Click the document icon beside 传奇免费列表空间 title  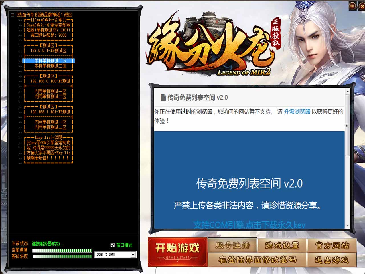pyautogui.click(x=163, y=98)
